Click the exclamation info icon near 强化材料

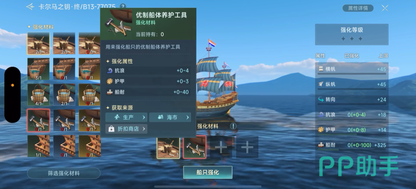(233, 126)
